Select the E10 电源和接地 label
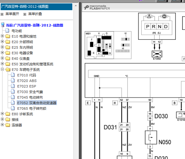The image size is (185, 159). pyautogui.click(x=24, y=36)
